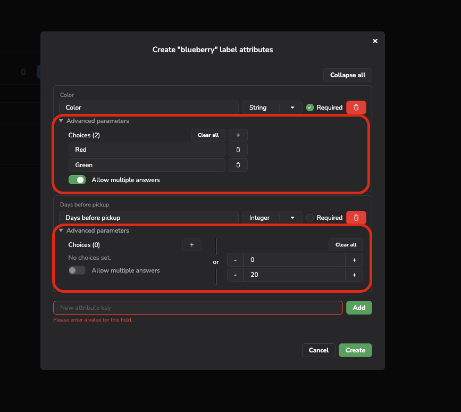Collapse Advanced parameters under Color
Image resolution: width=461 pixels, height=412 pixels.
[x=94, y=121]
